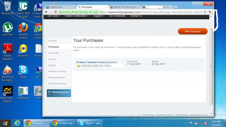Viewport: 226px width, 127px height.
Task: Bookmark the page with the star icon
Action: tap(205, 12)
